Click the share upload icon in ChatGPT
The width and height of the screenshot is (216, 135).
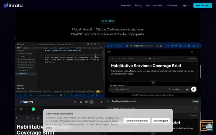coord(192,52)
